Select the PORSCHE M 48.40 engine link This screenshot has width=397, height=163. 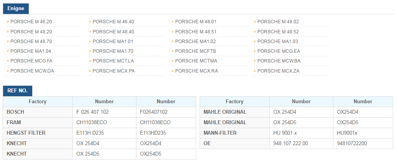coord(113,32)
